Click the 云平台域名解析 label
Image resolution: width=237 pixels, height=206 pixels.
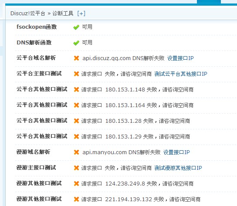[36, 58]
